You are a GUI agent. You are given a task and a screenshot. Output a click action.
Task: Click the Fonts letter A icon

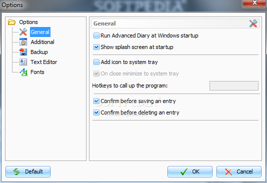pyautogui.click(x=23, y=72)
